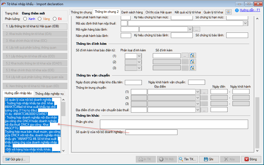Select the Vàng channel radio button
Image resolution: width=264 pixels, height=165 pixels.
pos(40,19)
